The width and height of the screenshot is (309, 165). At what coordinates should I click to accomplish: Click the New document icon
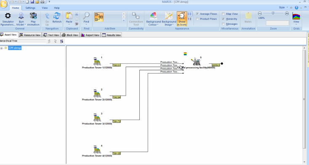click(27, 2)
